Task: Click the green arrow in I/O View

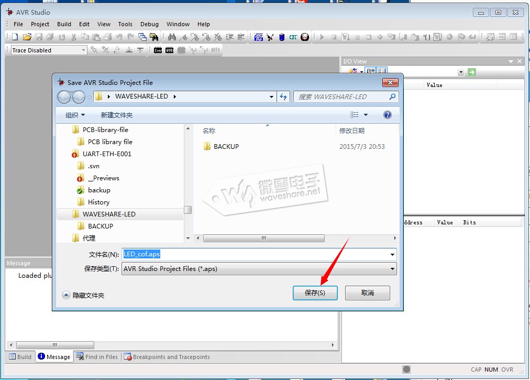Action: tap(472, 72)
